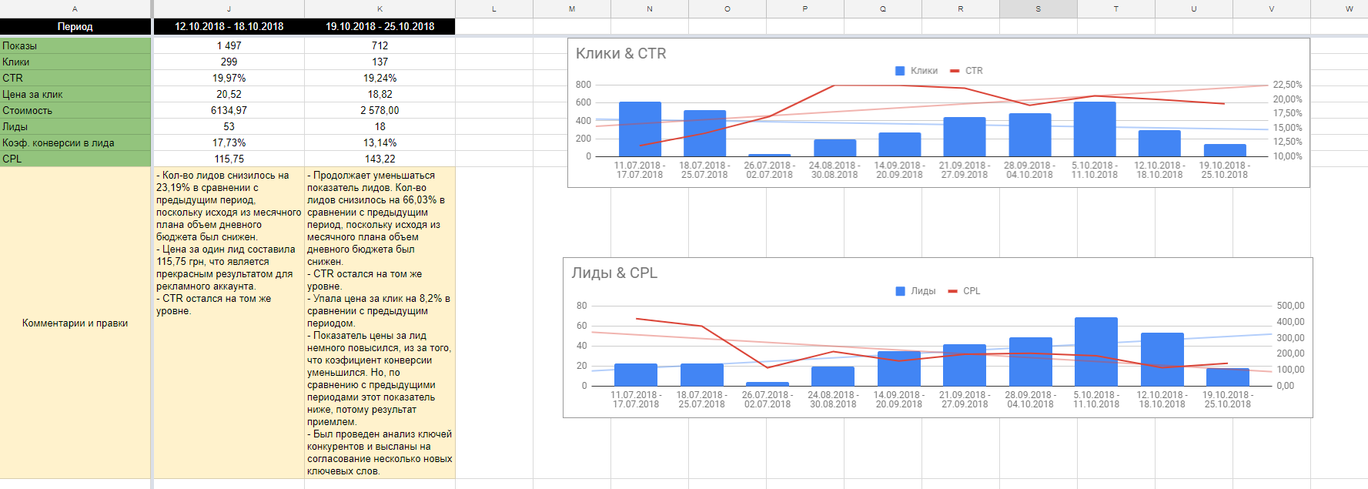
Task: Click the 11.07.2018 - 17.07.2018 bar in Клики chart
Action: pyautogui.click(x=640, y=129)
